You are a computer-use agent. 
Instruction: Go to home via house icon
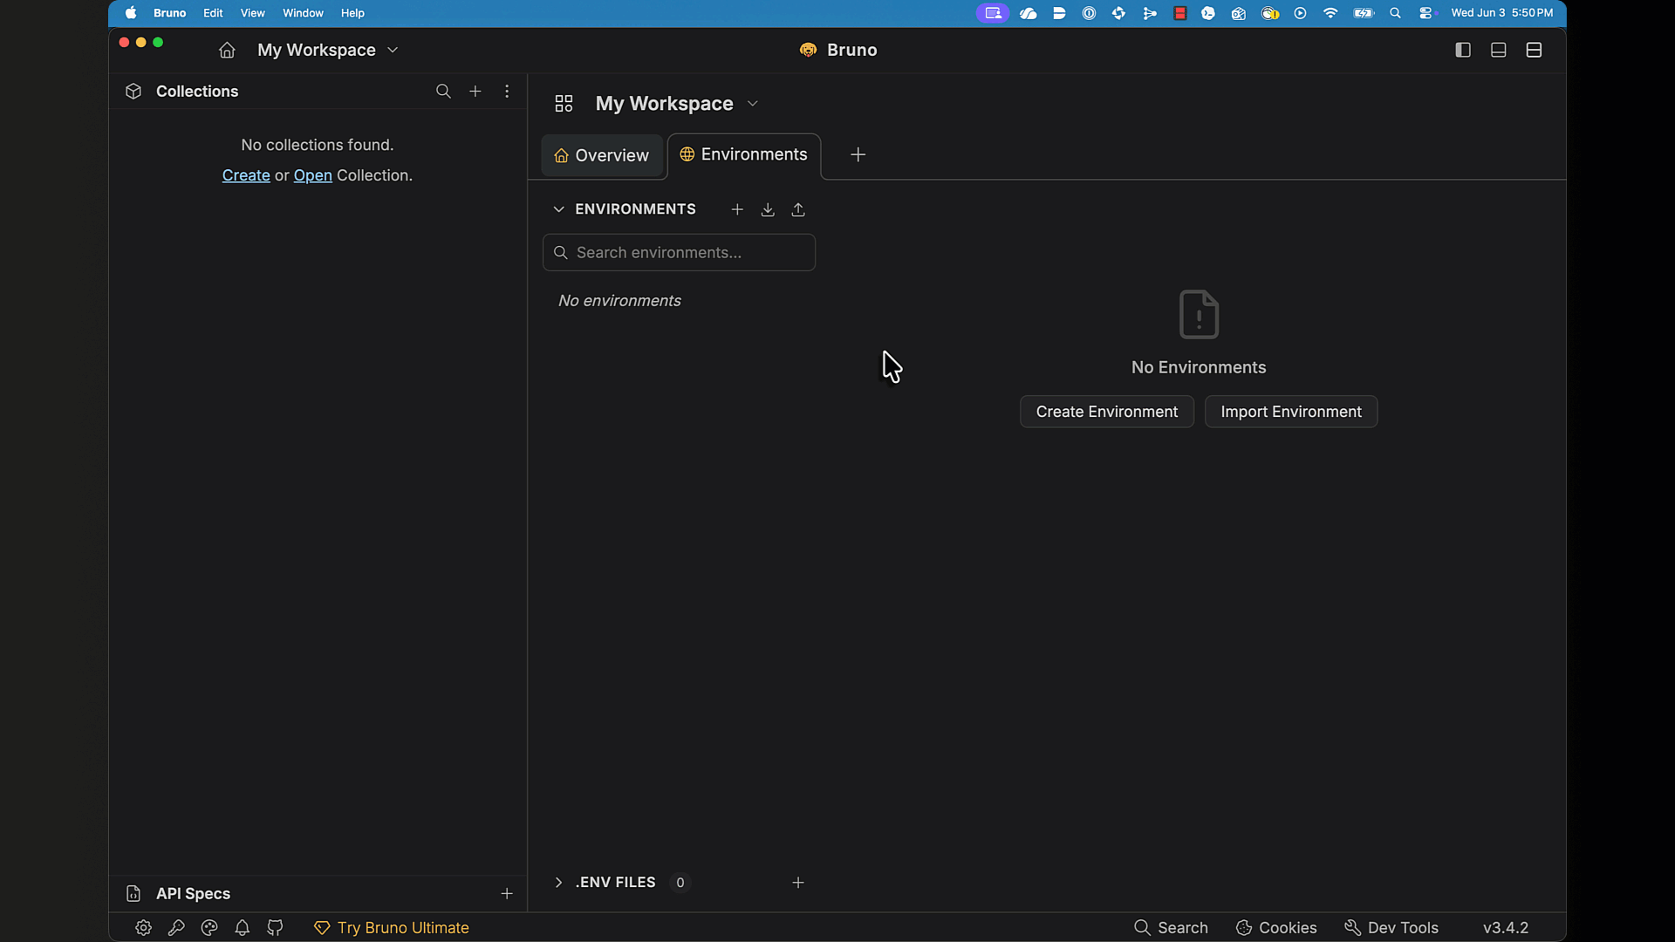click(227, 51)
